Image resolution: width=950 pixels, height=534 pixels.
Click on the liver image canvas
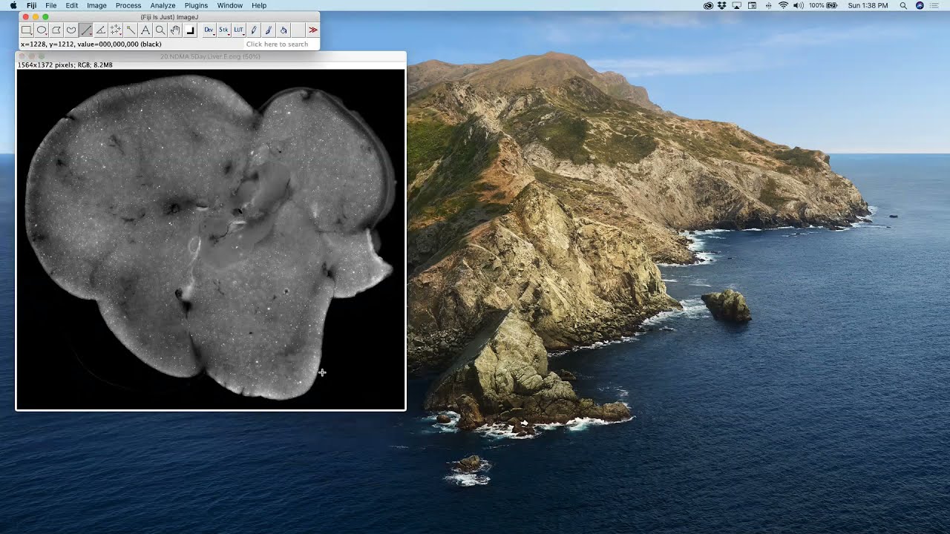[211, 239]
